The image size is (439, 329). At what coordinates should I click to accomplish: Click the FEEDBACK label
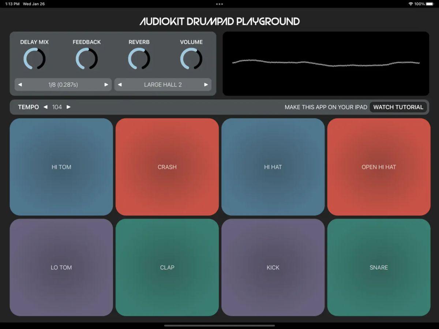point(87,42)
